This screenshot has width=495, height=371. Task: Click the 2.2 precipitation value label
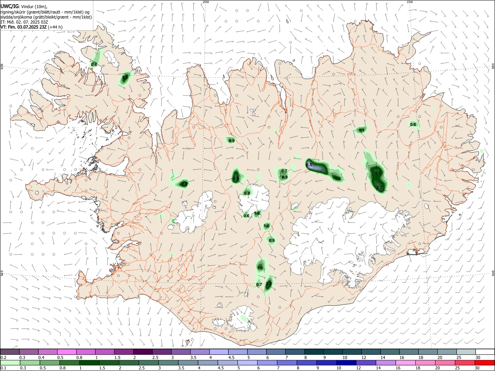pos(184,184)
